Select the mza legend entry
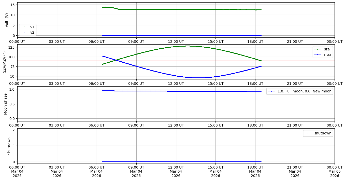Image resolution: width=345 pixels, height=180 pixels. 327,54
